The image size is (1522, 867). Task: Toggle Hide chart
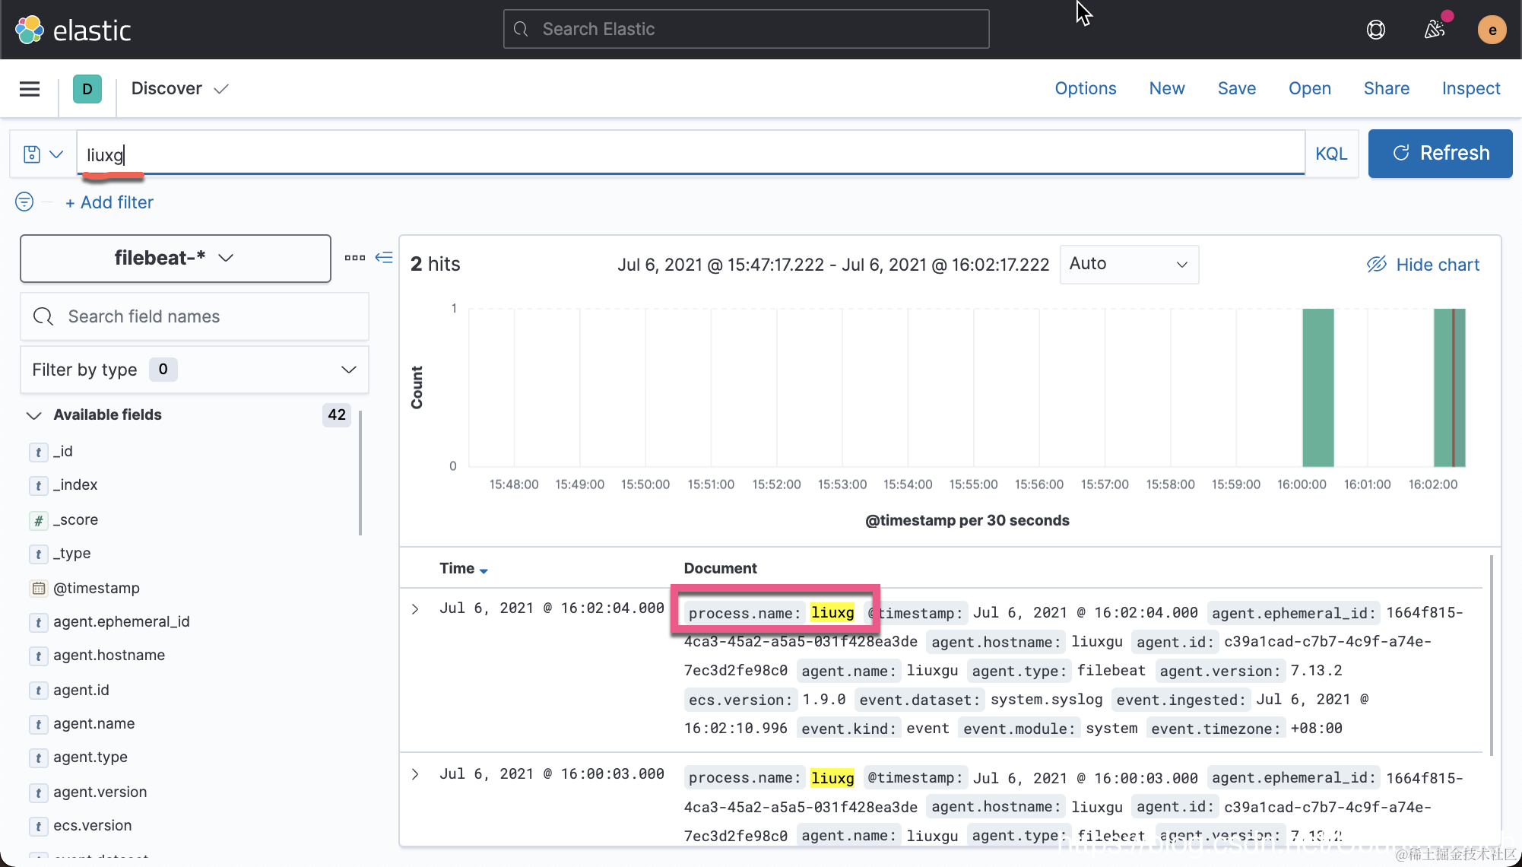coord(1422,265)
